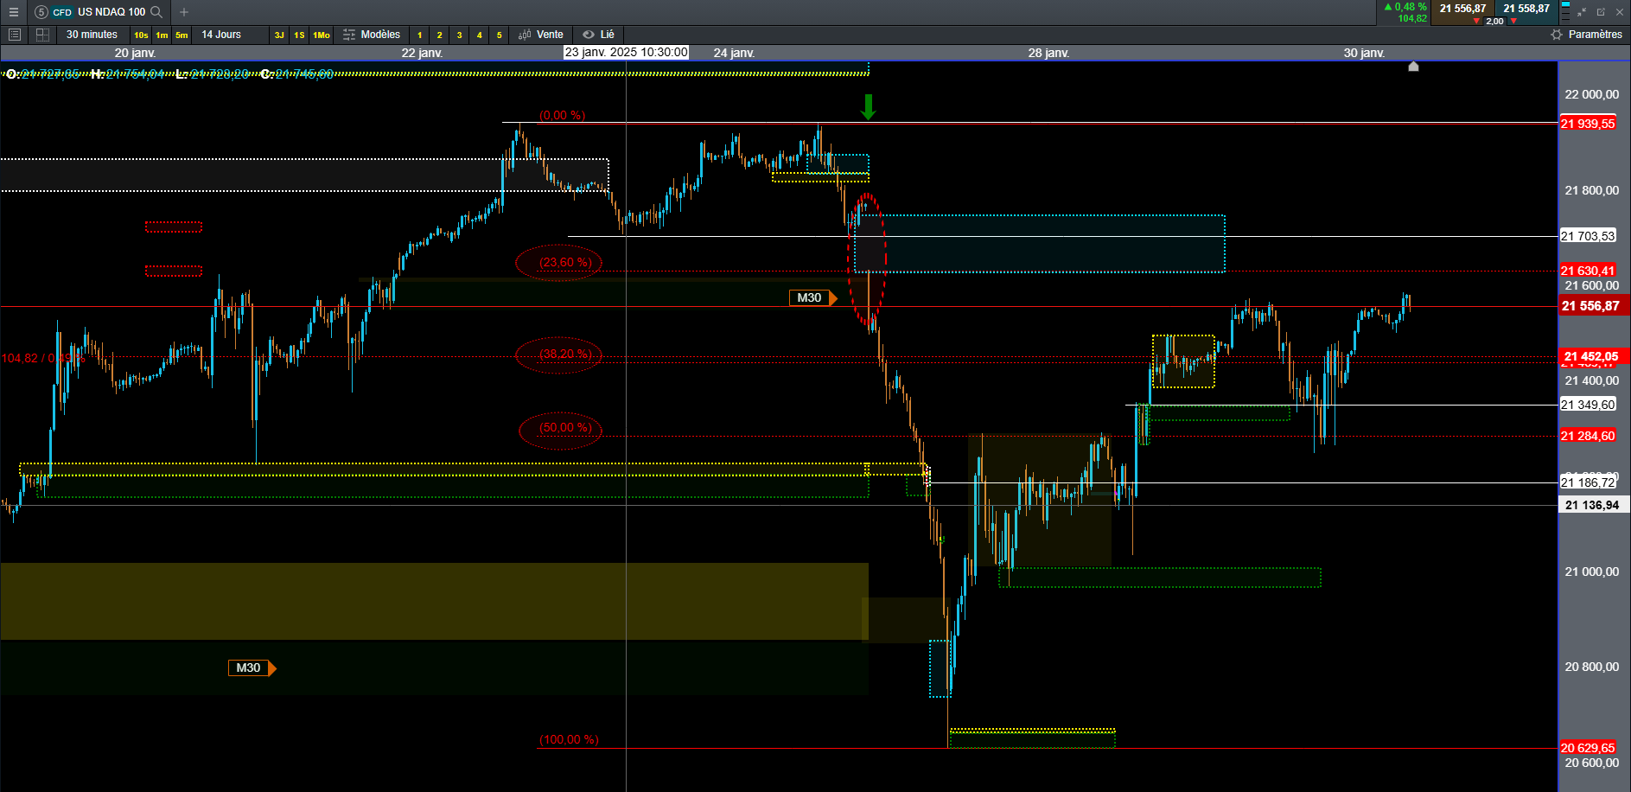Viewport: 1631px width, 792px height.
Task: Click the Modèles templates icon
Action: coord(349,35)
